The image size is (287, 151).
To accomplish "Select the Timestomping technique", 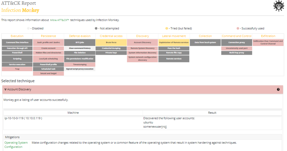I will tap(80, 65).
